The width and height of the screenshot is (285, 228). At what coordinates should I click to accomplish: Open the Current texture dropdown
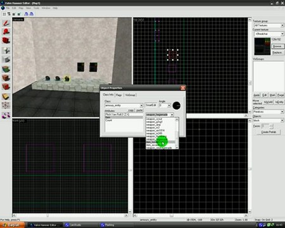point(282,34)
